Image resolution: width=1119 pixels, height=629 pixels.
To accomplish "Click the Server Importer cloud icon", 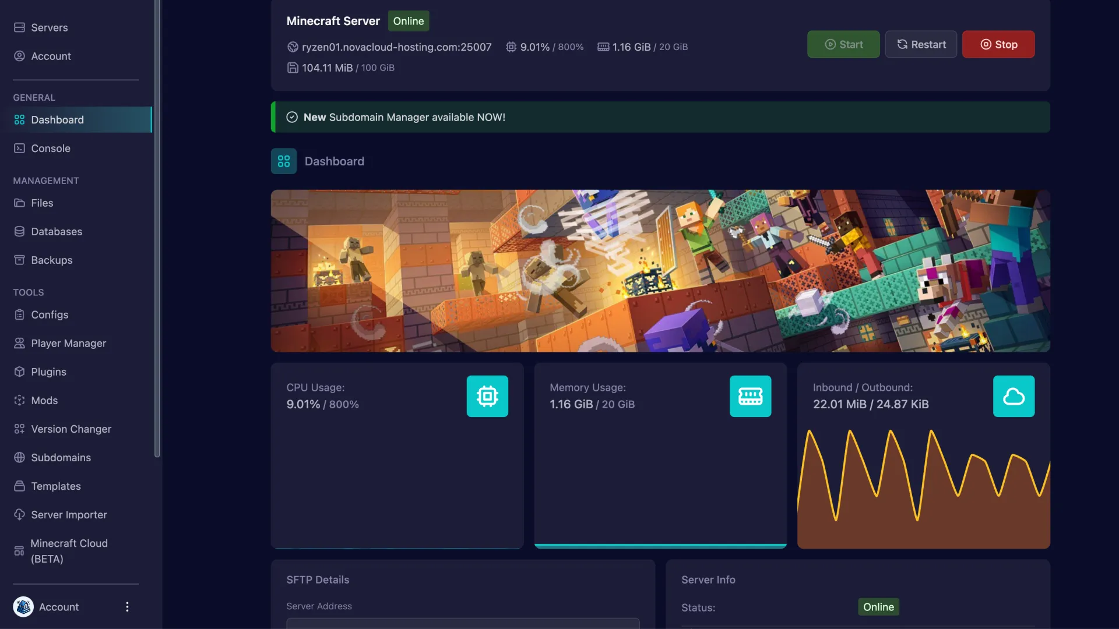I will tap(19, 514).
